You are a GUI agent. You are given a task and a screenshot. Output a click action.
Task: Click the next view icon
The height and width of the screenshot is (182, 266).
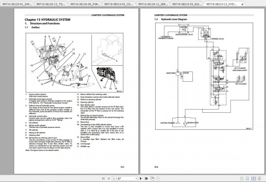point(158,178)
